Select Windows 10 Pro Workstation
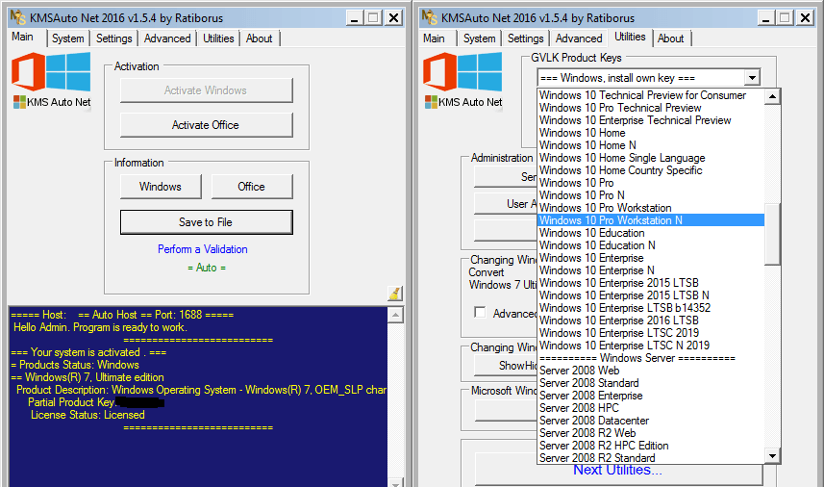The height and width of the screenshot is (487, 824). coord(651,208)
